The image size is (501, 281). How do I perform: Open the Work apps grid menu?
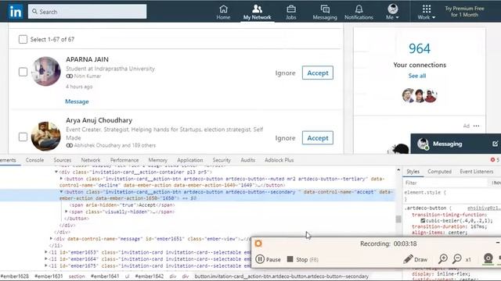point(426,12)
